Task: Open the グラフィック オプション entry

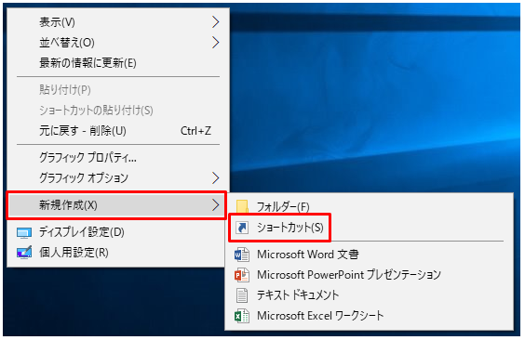Action: click(x=118, y=178)
